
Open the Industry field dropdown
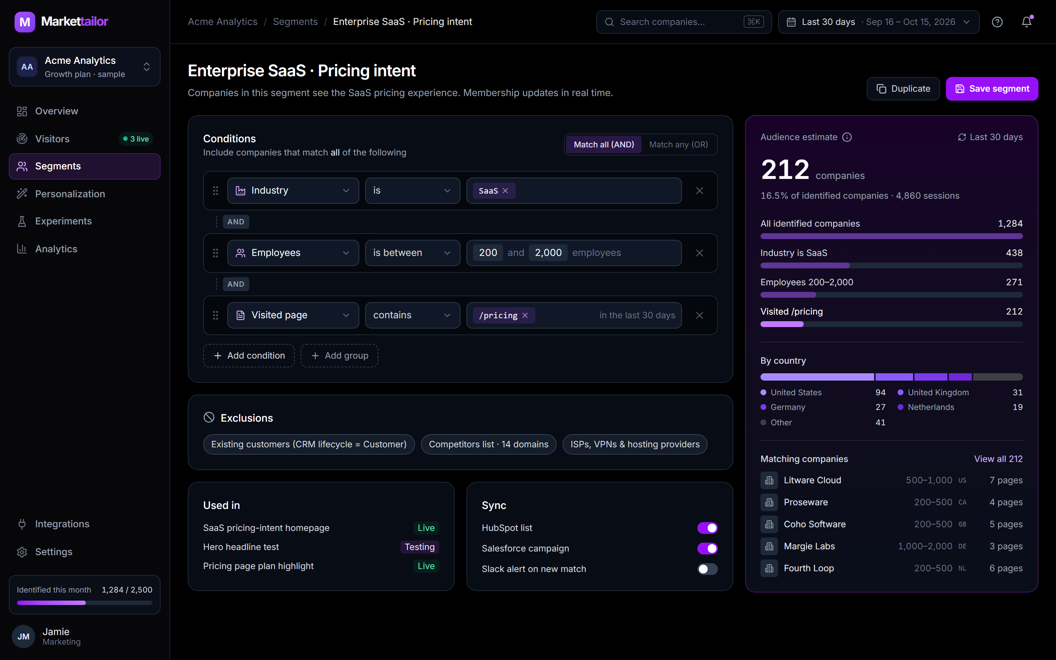293,191
